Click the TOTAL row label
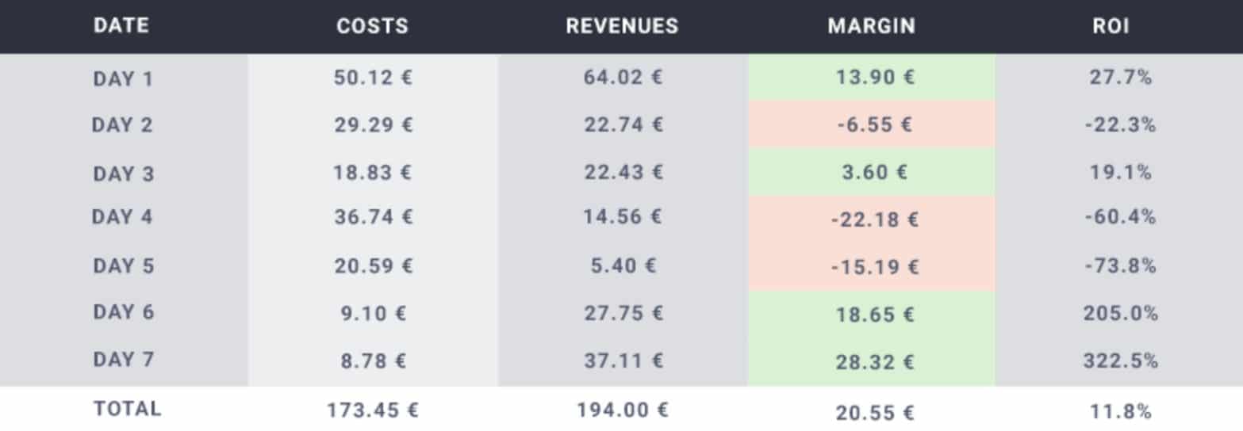 click(x=128, y=409)
